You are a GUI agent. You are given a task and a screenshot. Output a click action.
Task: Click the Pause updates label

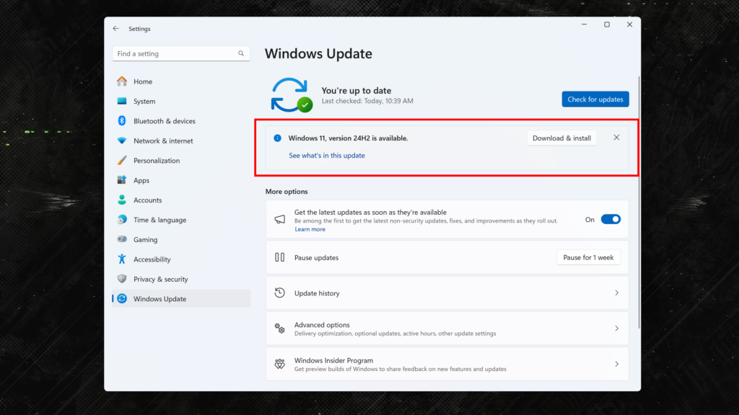(x=316, y=257)
